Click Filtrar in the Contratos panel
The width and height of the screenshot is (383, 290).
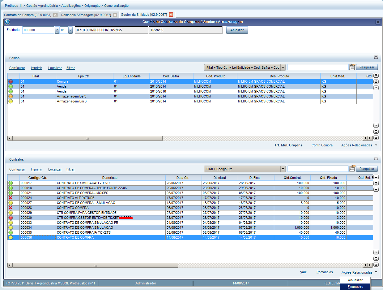click(70, 169)
